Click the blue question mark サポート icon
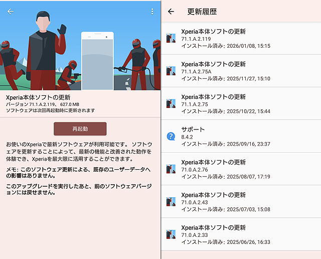The height and width of the screenshot is (259, 321). click(x=171, y=136)
